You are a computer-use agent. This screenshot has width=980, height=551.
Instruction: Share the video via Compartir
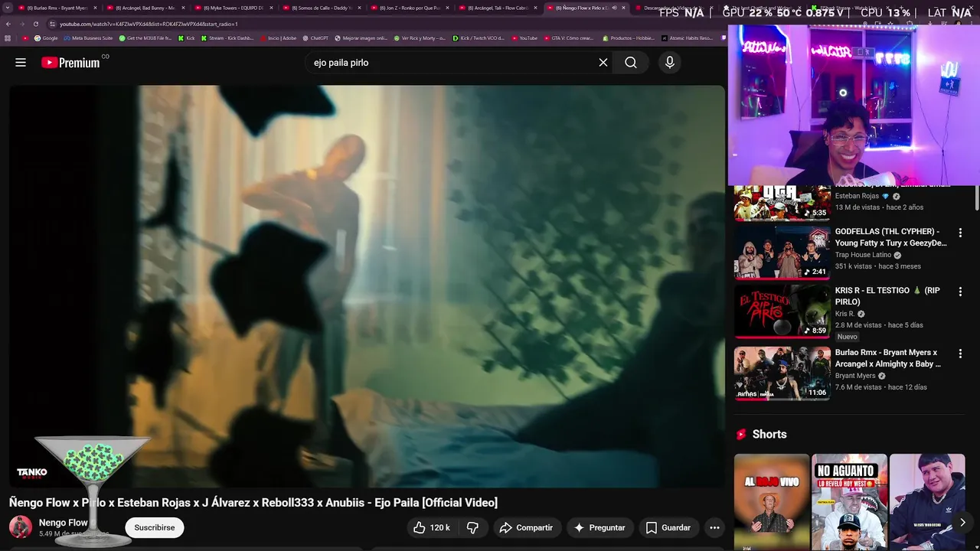526,527
